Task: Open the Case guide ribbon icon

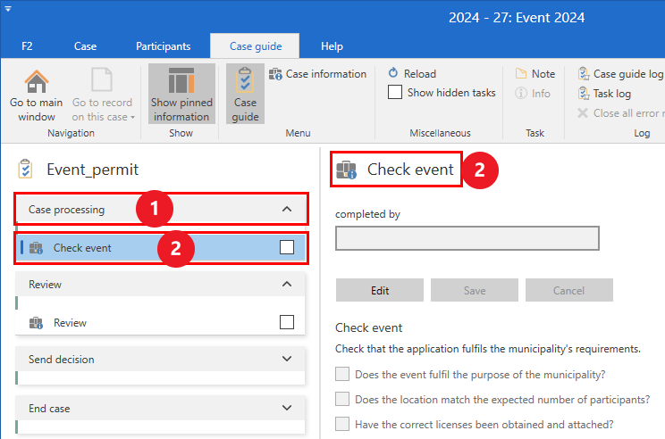Action: (x=245, y=94)
